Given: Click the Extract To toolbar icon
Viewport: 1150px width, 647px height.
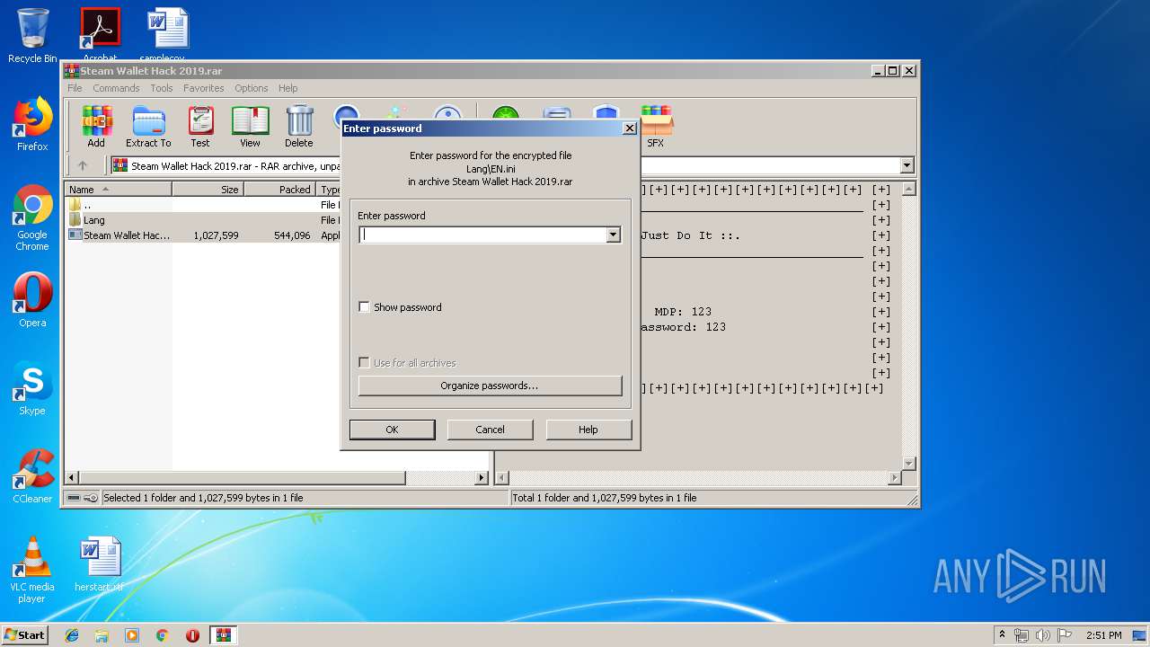Looking at the screenshot, I should click(x=148, y=127).
